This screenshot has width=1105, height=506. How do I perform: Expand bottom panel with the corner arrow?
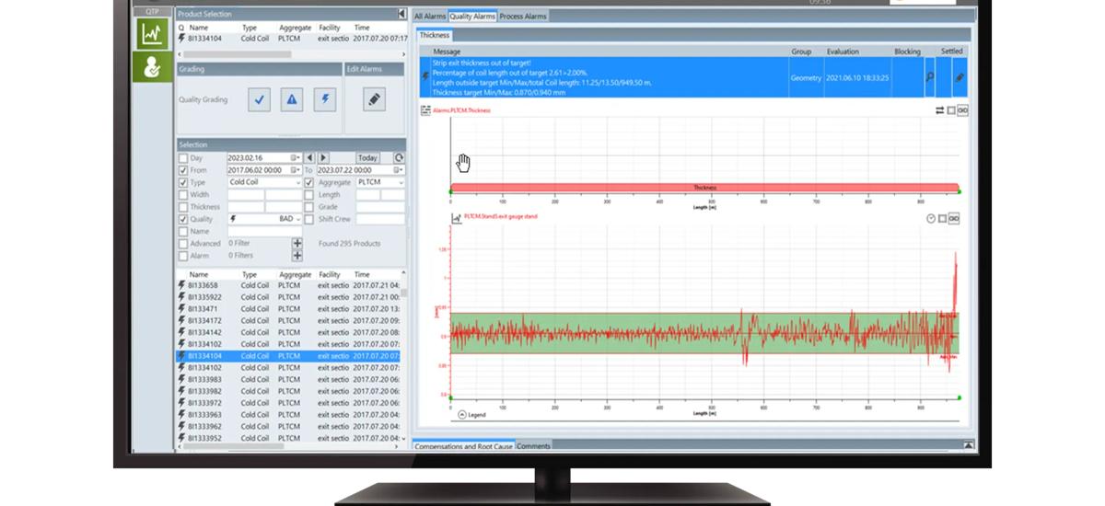click(969, 445)
